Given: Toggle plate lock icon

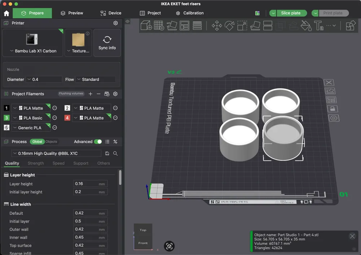Looking at the screenshot, I should pos(332,109).
